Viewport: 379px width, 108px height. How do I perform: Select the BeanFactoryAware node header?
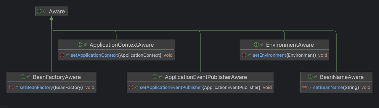[x=52, y=77]
